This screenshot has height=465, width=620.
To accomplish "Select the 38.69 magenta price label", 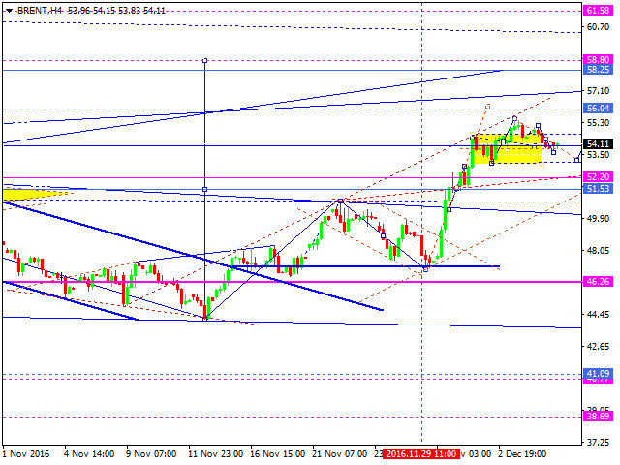I will coord(599,416).
